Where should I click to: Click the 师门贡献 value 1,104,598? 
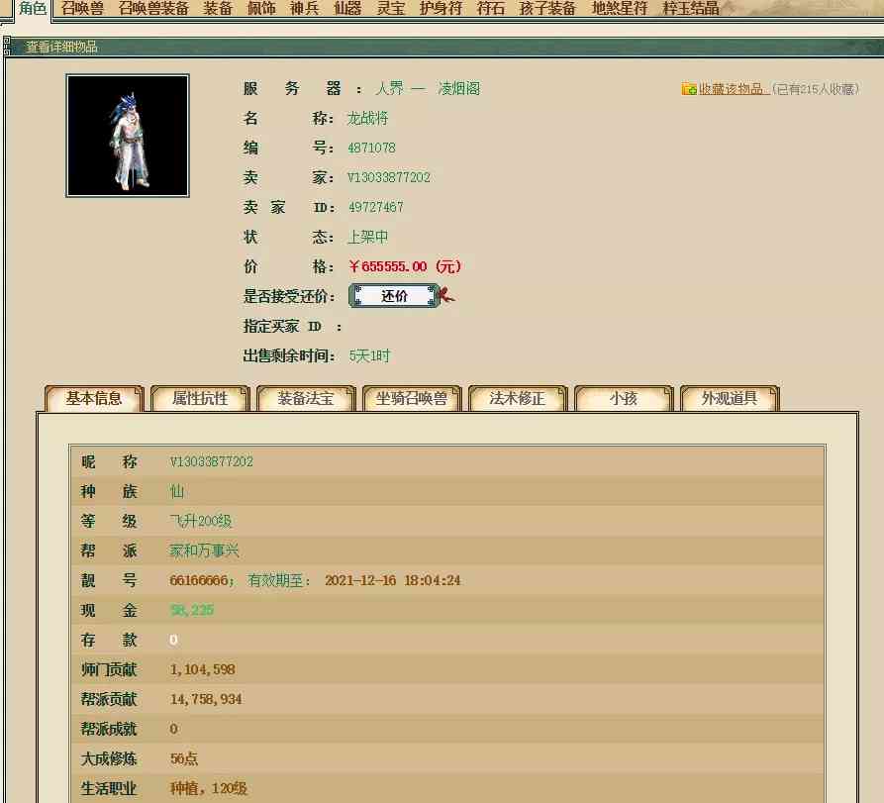pyautogui.click(x=202, y=669)
